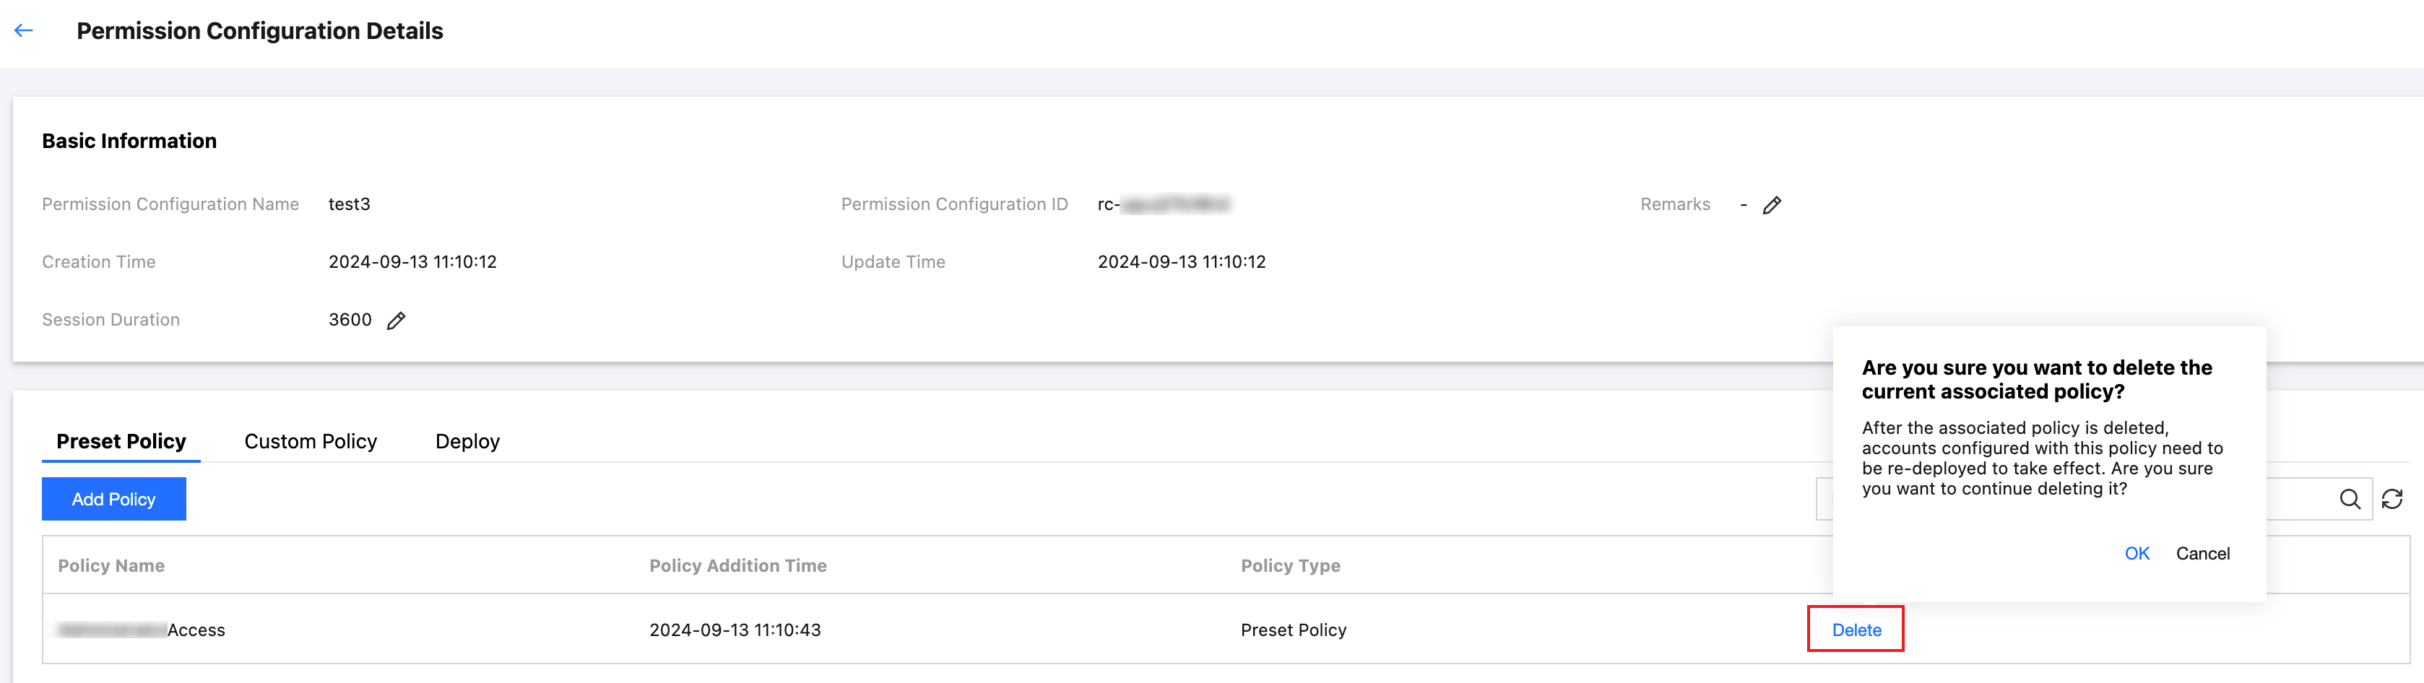Click the Policy Addition Time column header
This screenshot has height=683, width=2424.
(x=737, y=565)
